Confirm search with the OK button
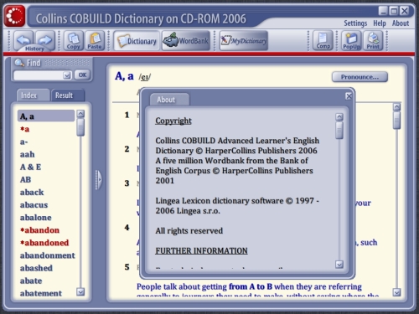 [82, 75]
